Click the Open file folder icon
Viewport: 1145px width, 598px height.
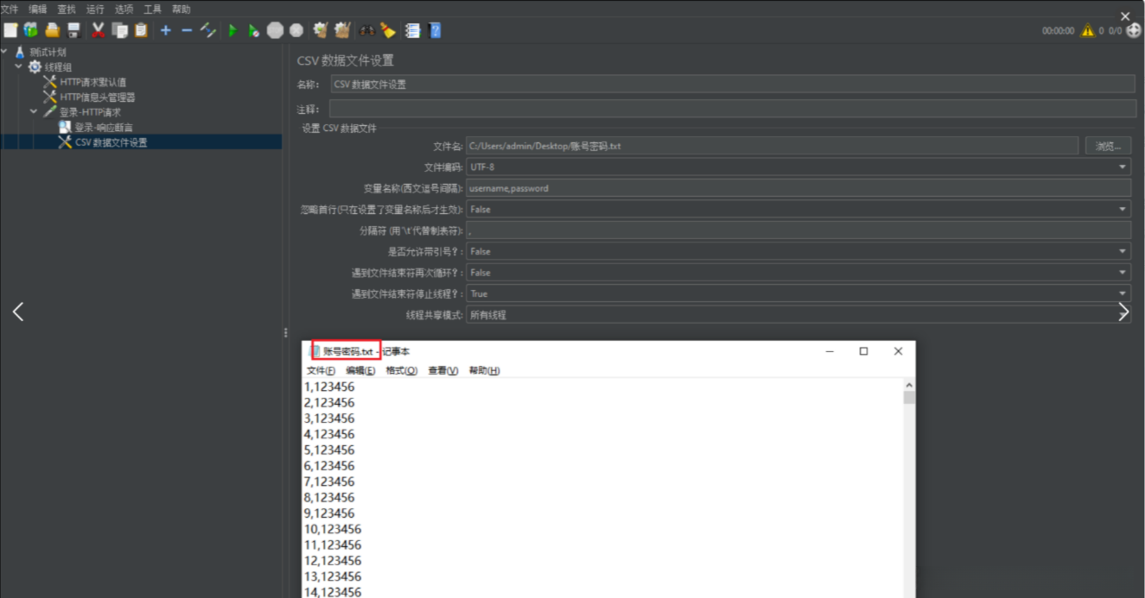53,30
